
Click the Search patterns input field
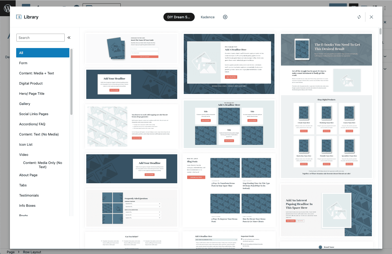[x=40, y=38]
